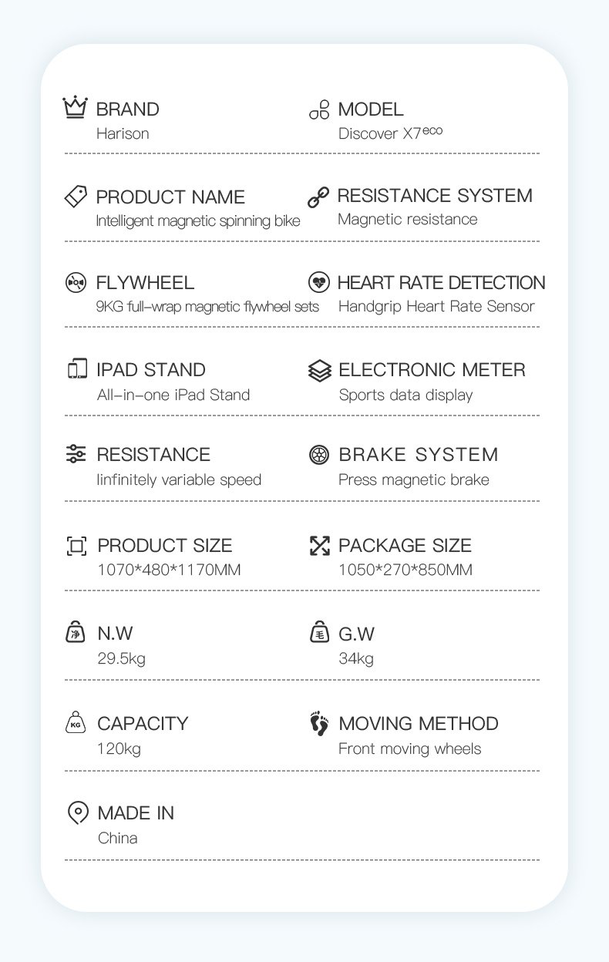
Task: Click the stacked layers icon by ELECTRONIC METER
Action: click(x=319, y=371)
